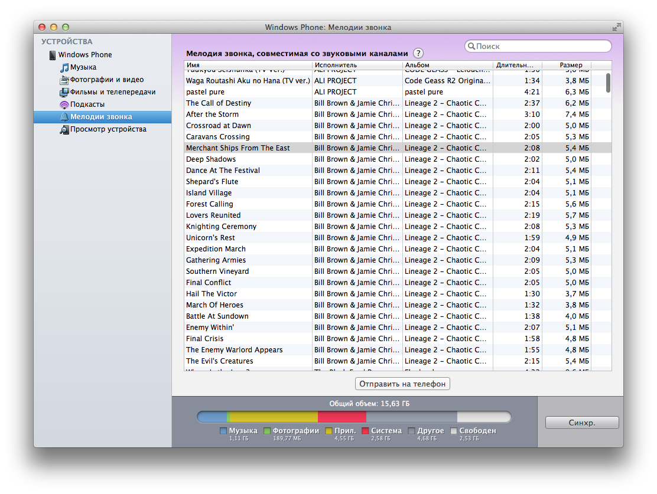Viewport: 657px width, 494px height.
Task: Select the track "Dance At The Festival"
Action: [398, 171]
